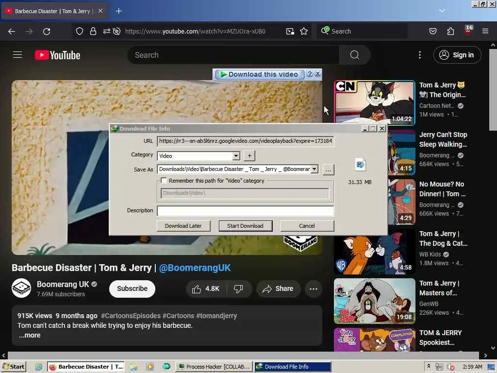Dislike the video with thumbs down
Image resolution: width=497 pixels, height=373 pixels.
tap(238, 288)
